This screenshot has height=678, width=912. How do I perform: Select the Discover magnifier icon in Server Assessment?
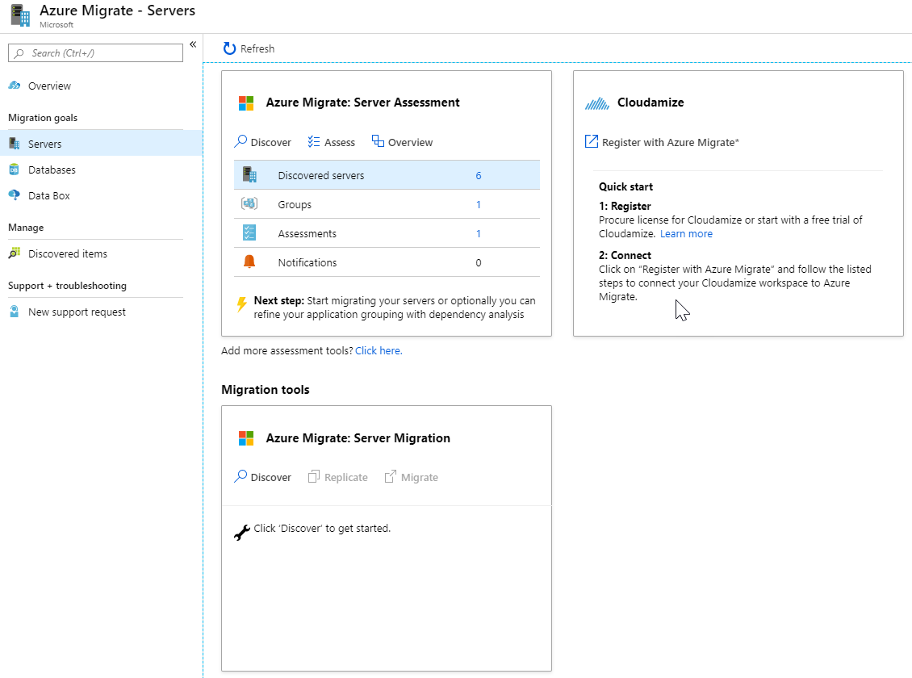coord(239,141)
